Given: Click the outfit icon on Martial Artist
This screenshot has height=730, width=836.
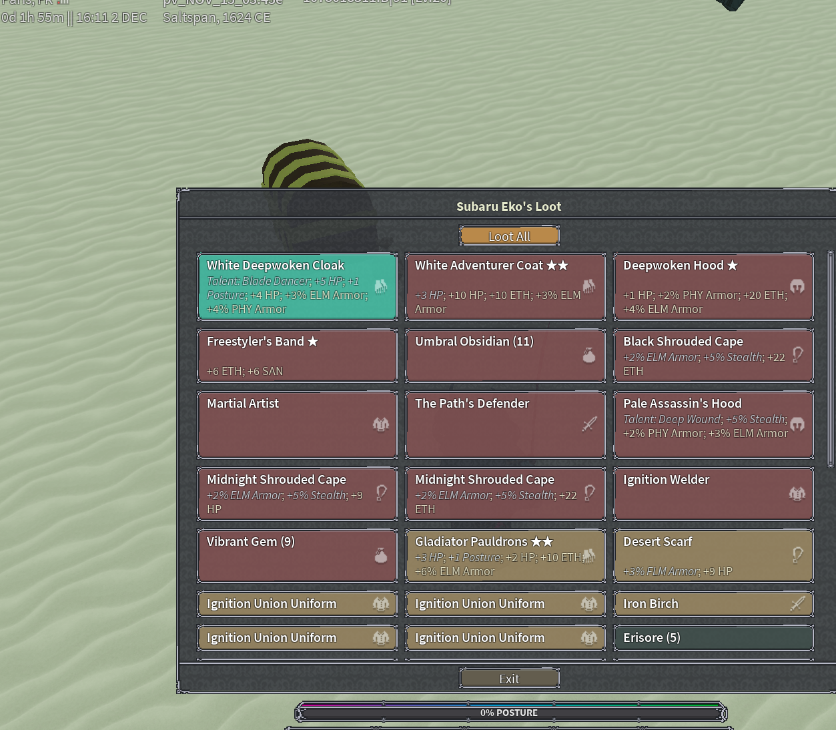Looking at the screenshot, I should point(381,424).
